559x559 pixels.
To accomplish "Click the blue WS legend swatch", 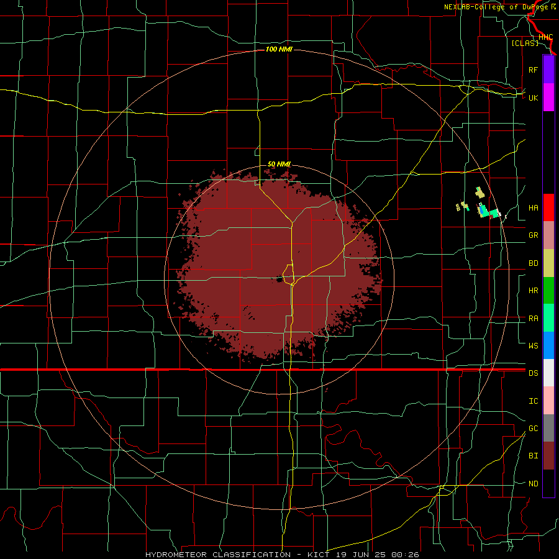I will (x=548, y=345).
